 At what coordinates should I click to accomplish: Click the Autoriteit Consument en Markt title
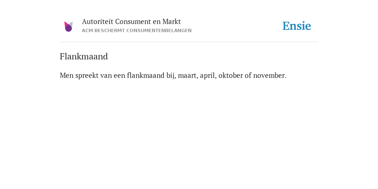pos(131,22)
